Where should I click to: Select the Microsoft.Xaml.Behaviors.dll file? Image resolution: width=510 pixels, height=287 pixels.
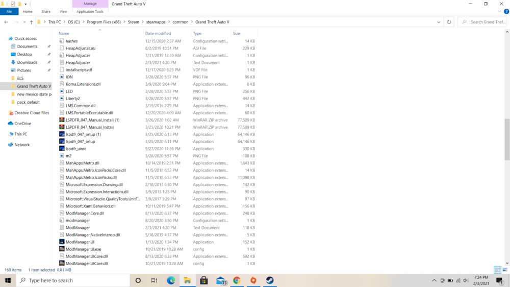[90, 206]
